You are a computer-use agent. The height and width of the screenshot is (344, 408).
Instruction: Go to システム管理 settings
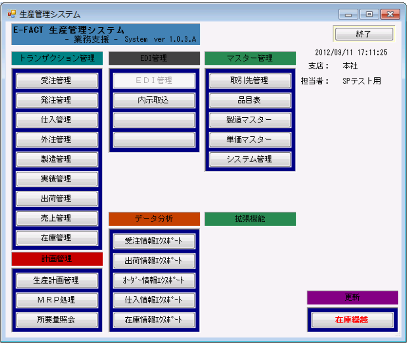(x=250, y=160)
